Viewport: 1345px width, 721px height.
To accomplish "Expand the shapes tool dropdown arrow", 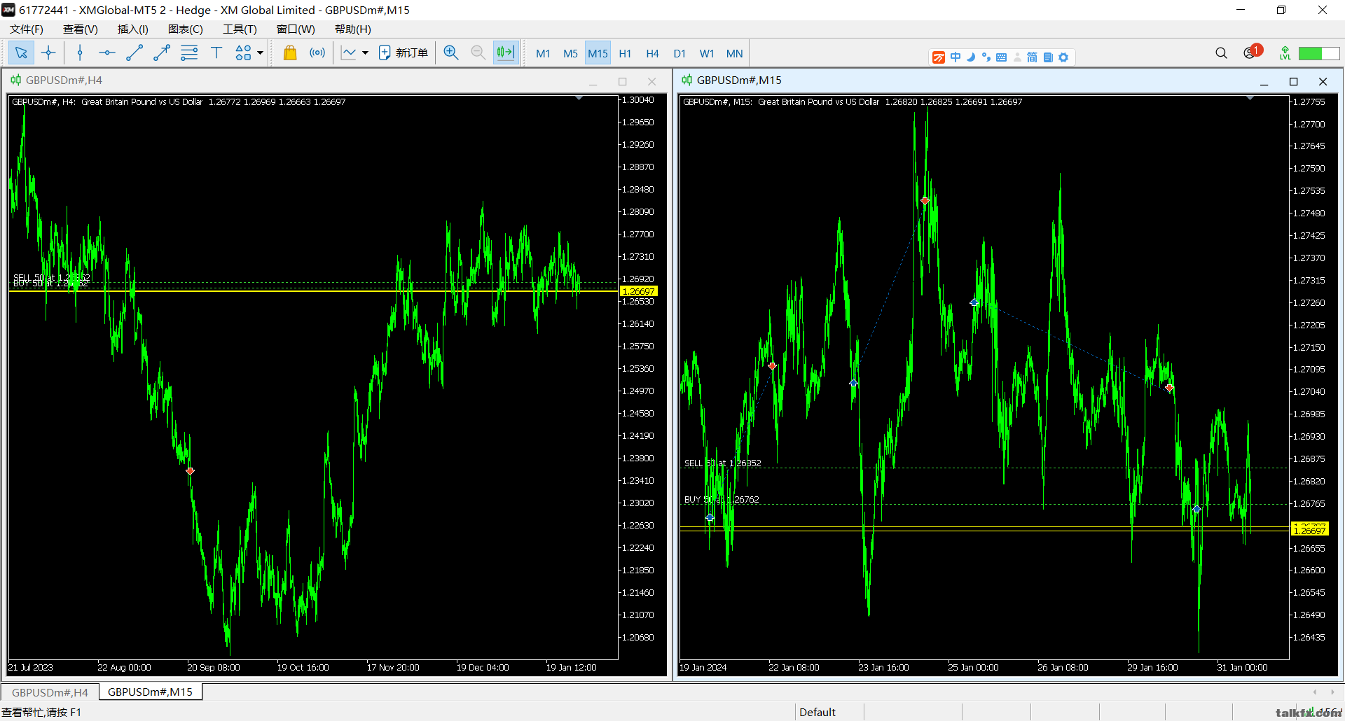I will point(260,53).
